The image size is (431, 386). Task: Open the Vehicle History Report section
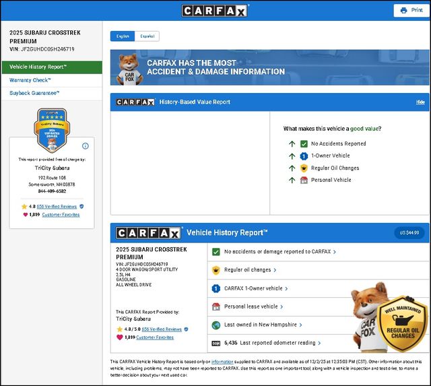pyautogui.click(x=52, y=67)
